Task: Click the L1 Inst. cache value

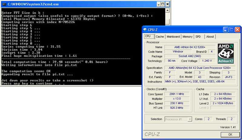Action: coord(223,99)
